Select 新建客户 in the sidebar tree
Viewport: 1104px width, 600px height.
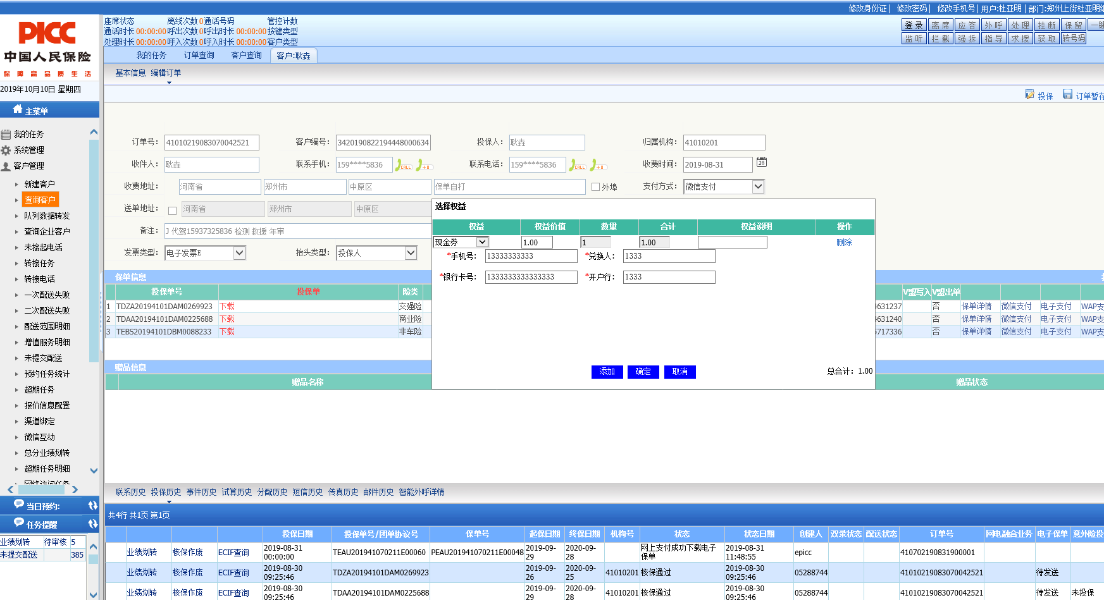pos(39,184)
